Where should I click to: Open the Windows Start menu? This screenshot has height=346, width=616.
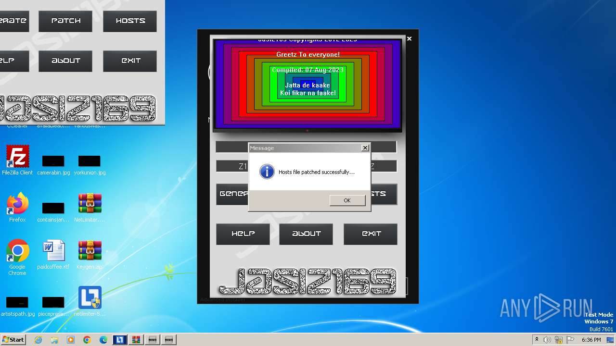(x=13, y=340)
